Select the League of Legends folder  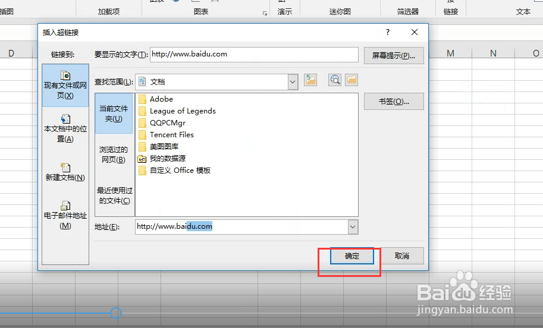point(177,111)
